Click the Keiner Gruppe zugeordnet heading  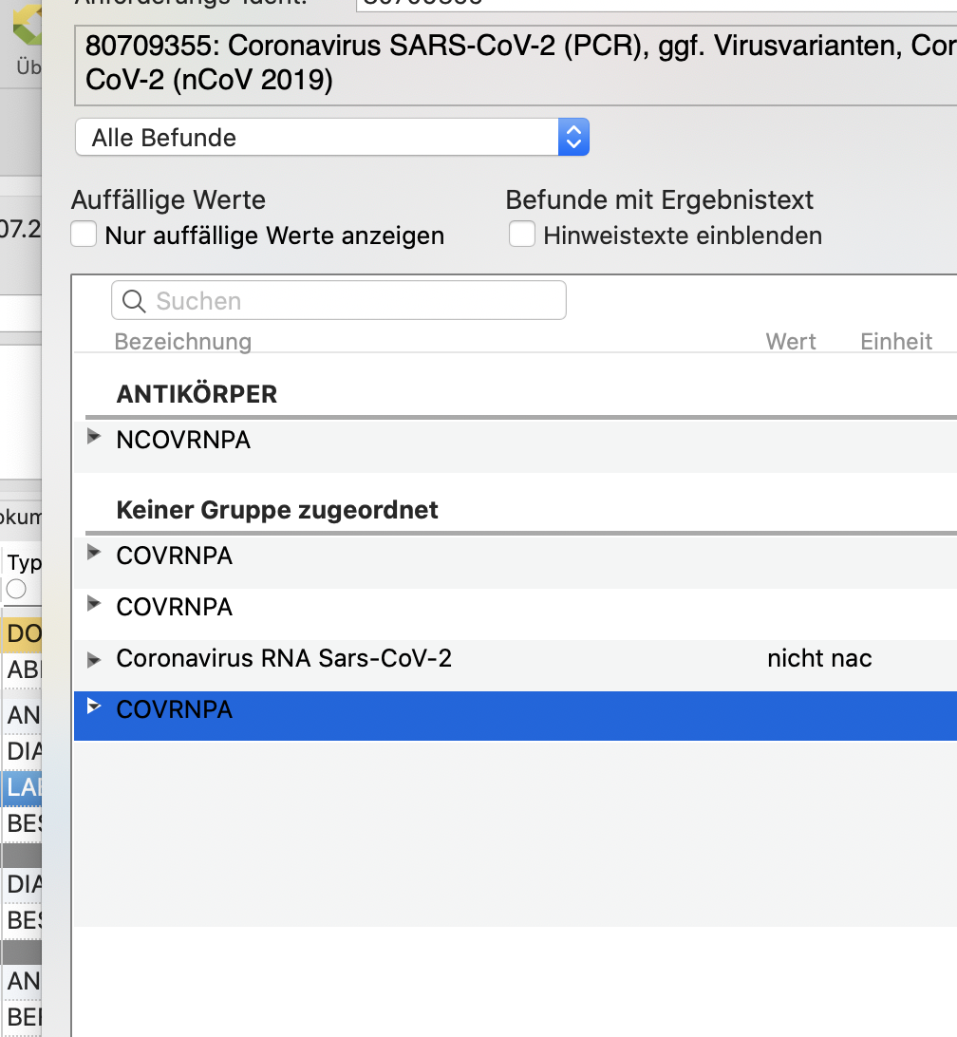coord(277,510)
